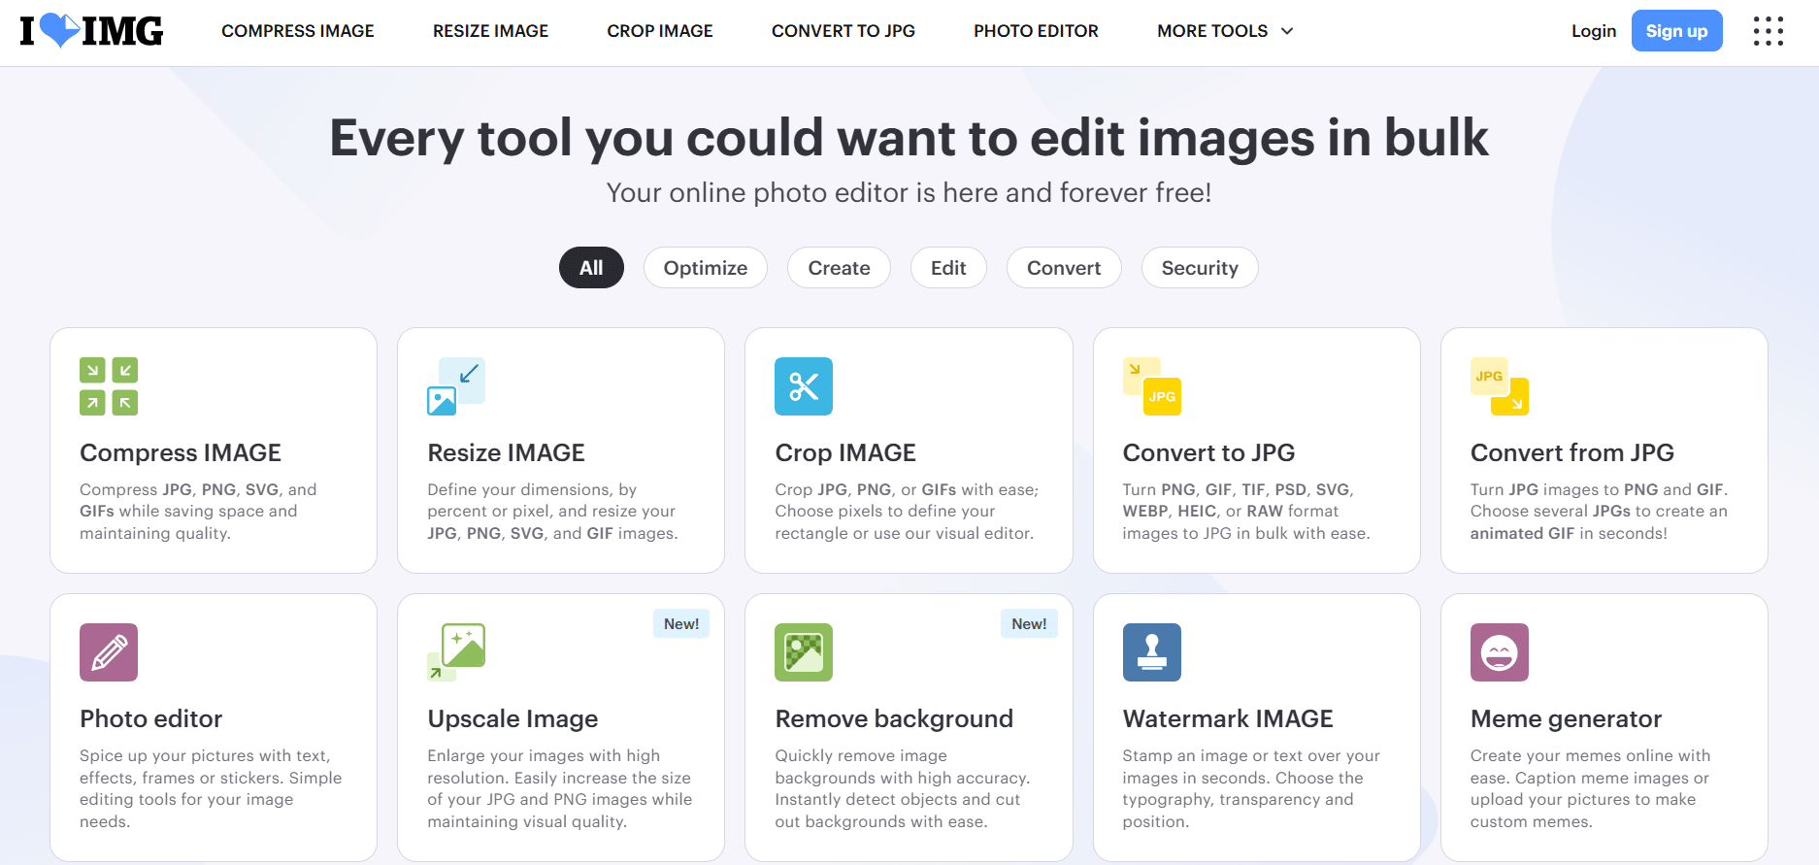Image resolution: width=1819 pixels, height=865 pixels.
Task: Expand the MORE TOOLS dropdown
Action: [x=1225, y=31]
